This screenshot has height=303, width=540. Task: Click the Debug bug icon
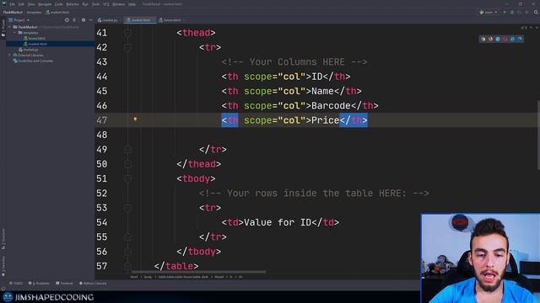512,12
